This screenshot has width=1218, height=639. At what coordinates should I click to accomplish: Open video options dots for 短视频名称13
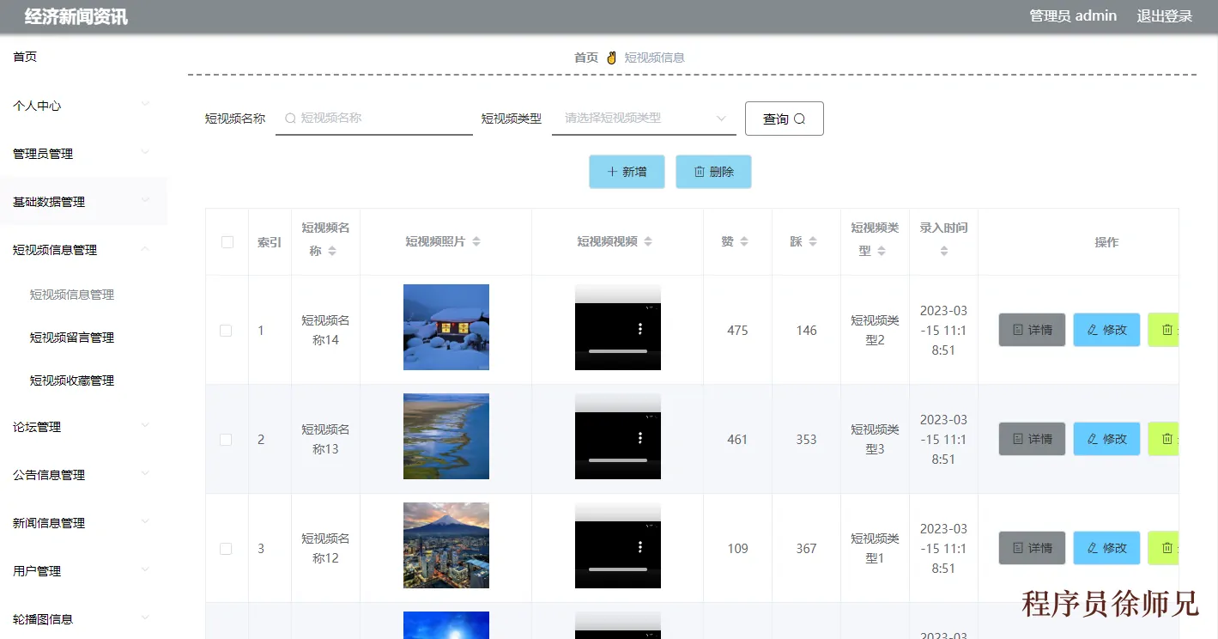coord(640,438)
